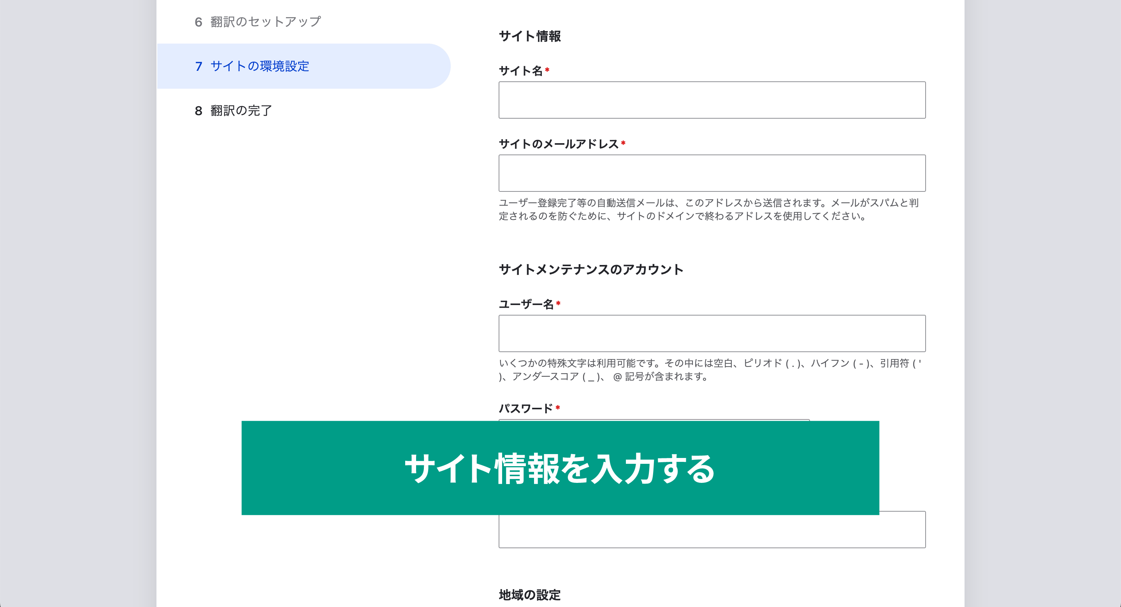Click the サイト名 label text
Image resolution: width=1121 pixels, height=607 pixels.
[520, 70]
